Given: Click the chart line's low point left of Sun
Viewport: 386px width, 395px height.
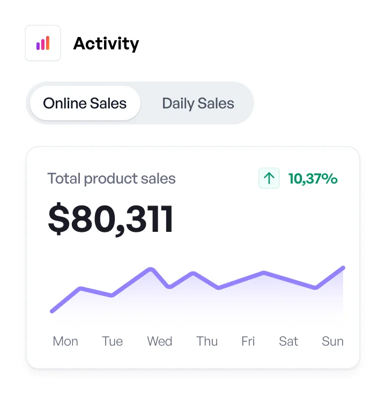Looking at the screenshot, I should coord(316,288).
